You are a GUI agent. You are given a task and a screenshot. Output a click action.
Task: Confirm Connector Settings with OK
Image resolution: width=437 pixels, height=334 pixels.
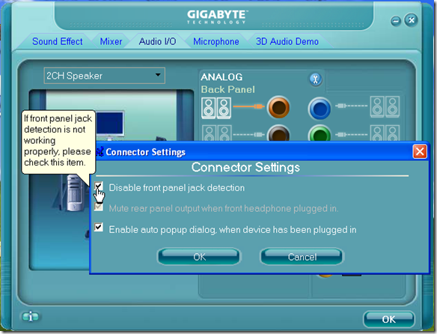pos(199,256)
